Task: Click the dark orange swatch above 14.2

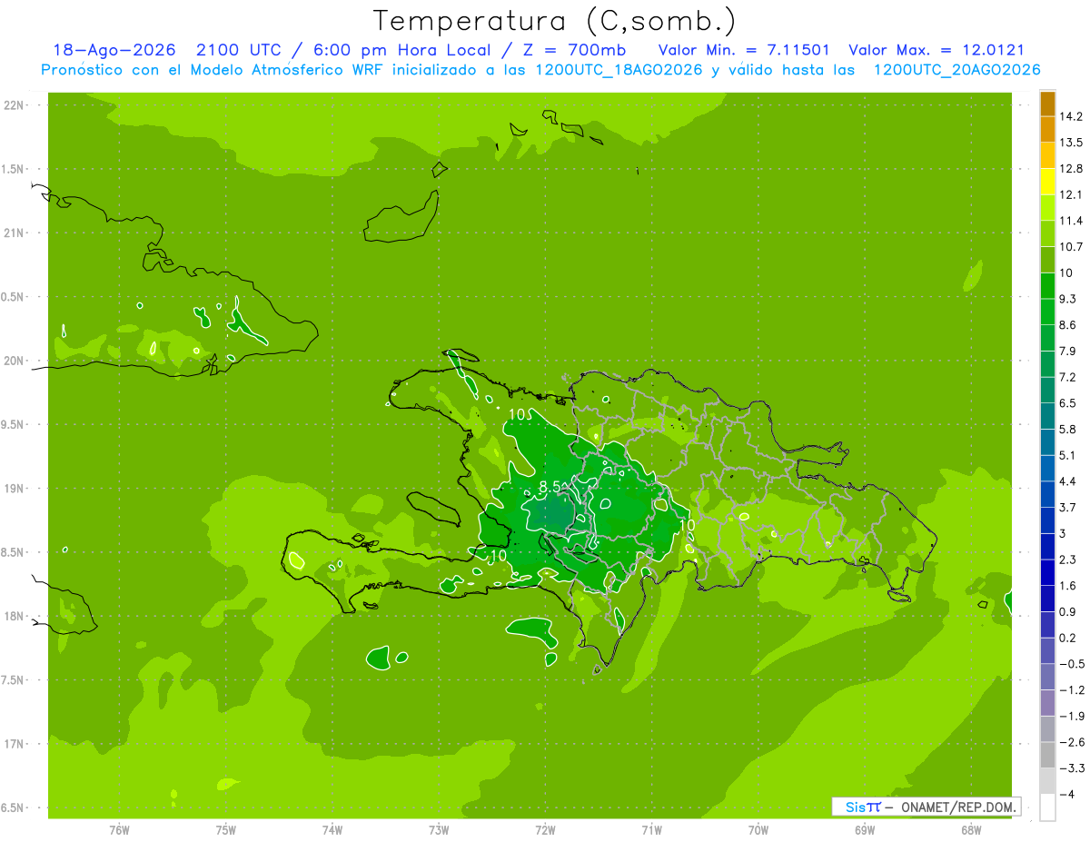Action: point(1047,104)
